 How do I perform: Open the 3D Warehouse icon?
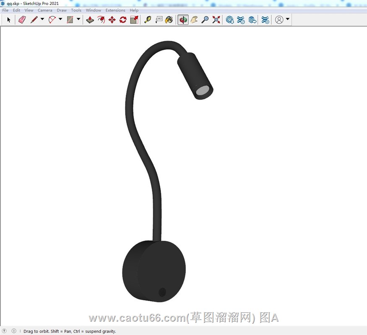point(230,20)
